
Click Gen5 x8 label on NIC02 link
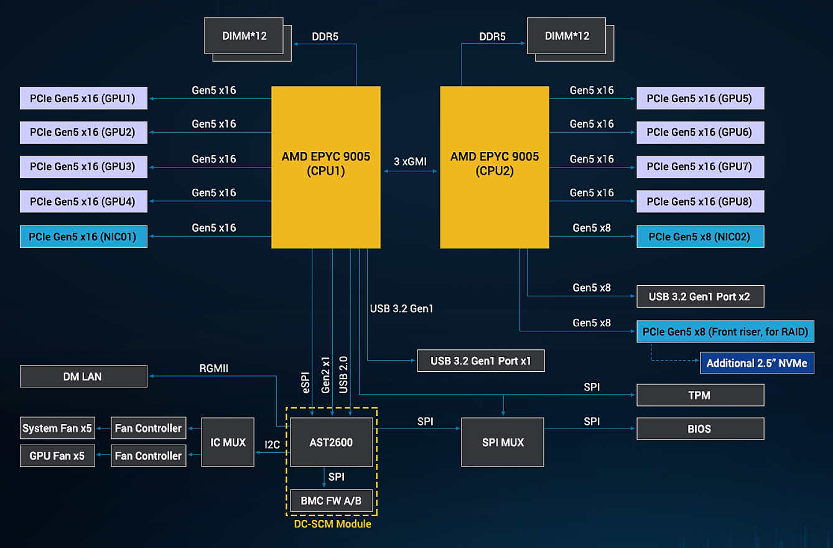coord(592,228)
